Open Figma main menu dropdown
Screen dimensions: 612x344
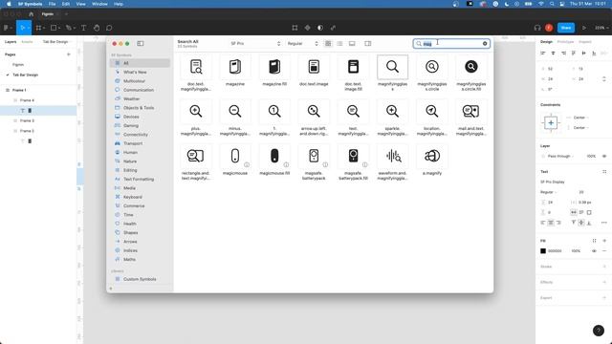pyautogui.click(x=8, y=28)
